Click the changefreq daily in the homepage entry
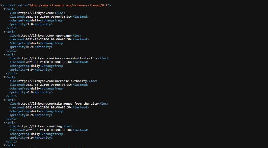 [x=35, y=20]
